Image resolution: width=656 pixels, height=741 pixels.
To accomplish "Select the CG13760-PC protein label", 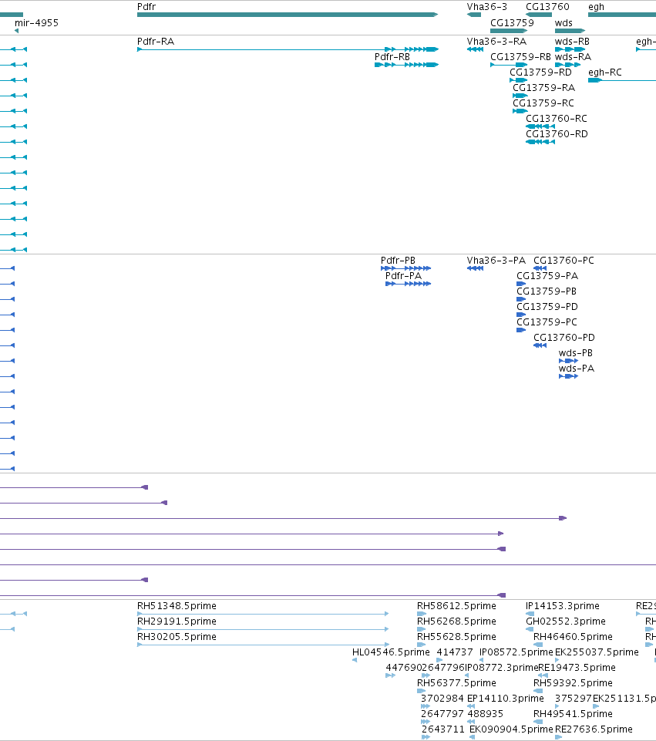I will click(563, 261).
